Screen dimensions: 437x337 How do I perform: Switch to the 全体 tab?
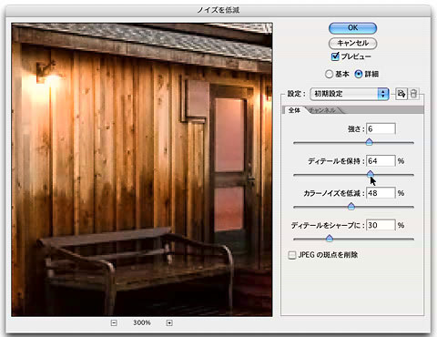click(x=294, y=110)
